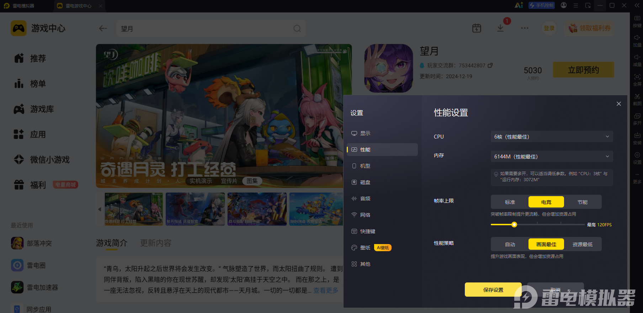Open the Display settings category
Image resolution: width=643 pixels, height=313 pixels.
(382, 133)
